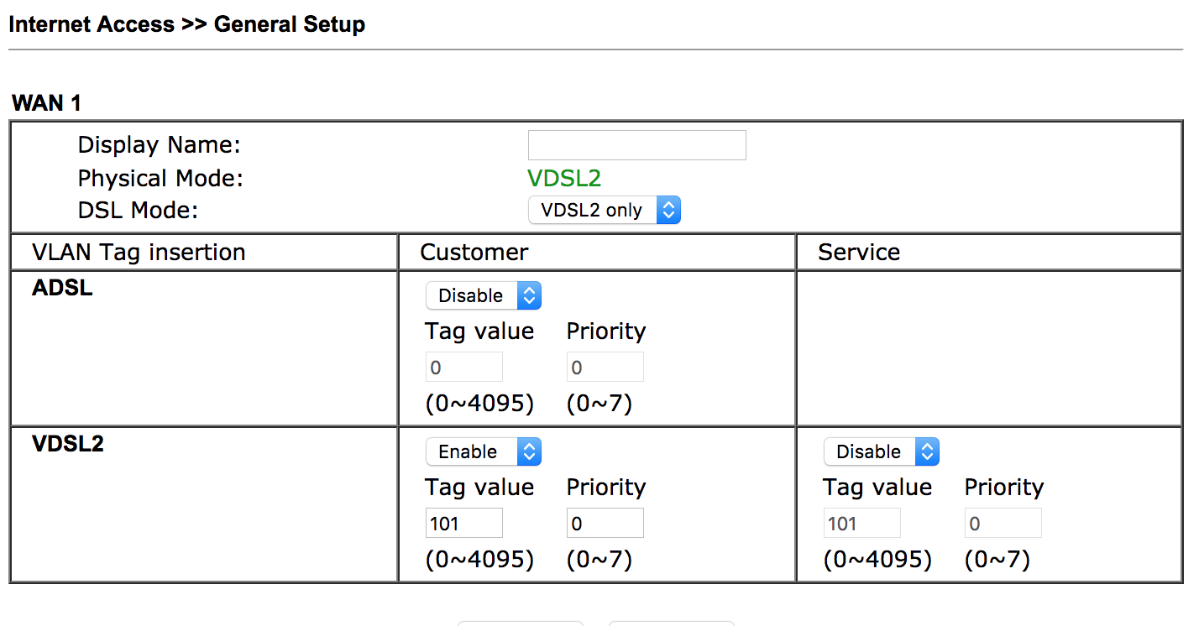
Task: Select the ADSL Customer Priority field
Action: (605, 368)
